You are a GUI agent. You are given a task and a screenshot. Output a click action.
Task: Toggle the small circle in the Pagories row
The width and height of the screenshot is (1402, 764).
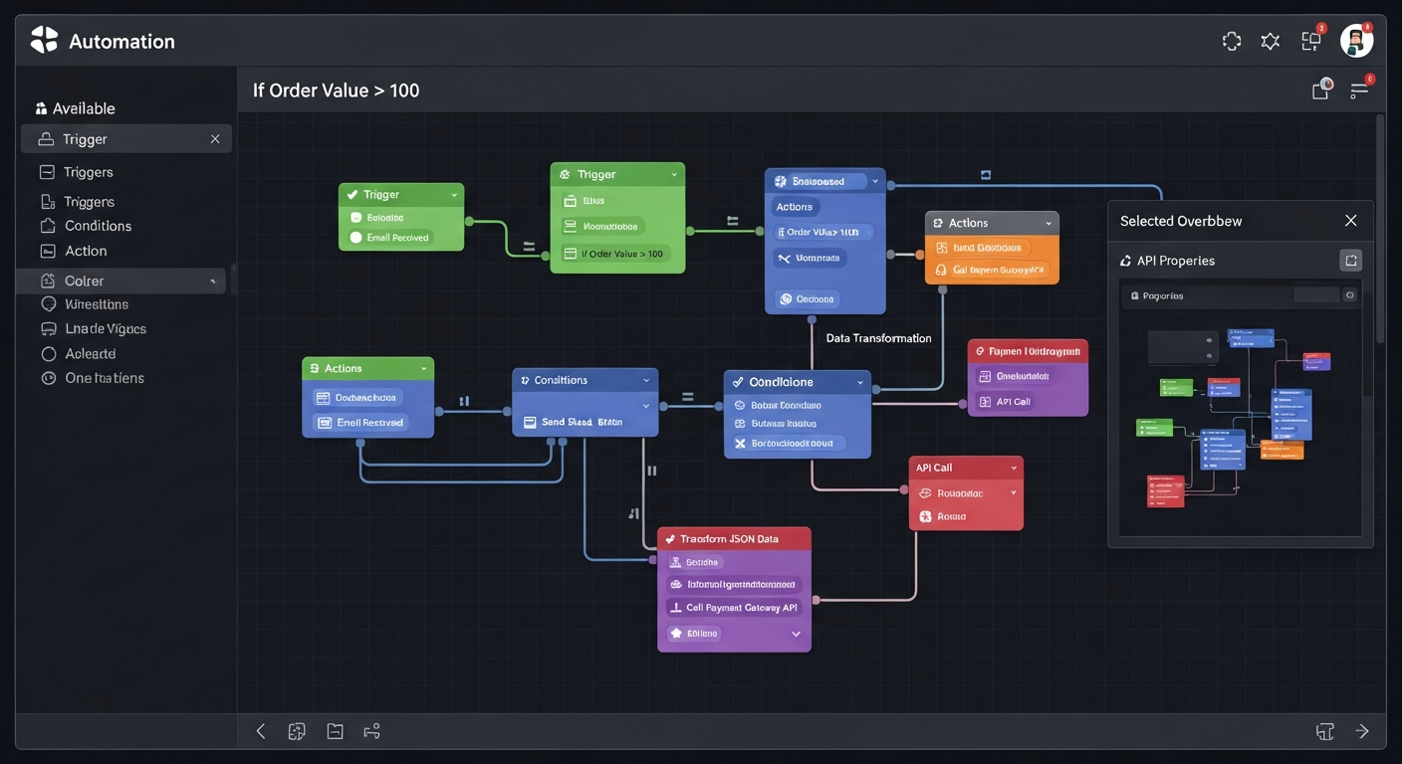coord(1350,295)
